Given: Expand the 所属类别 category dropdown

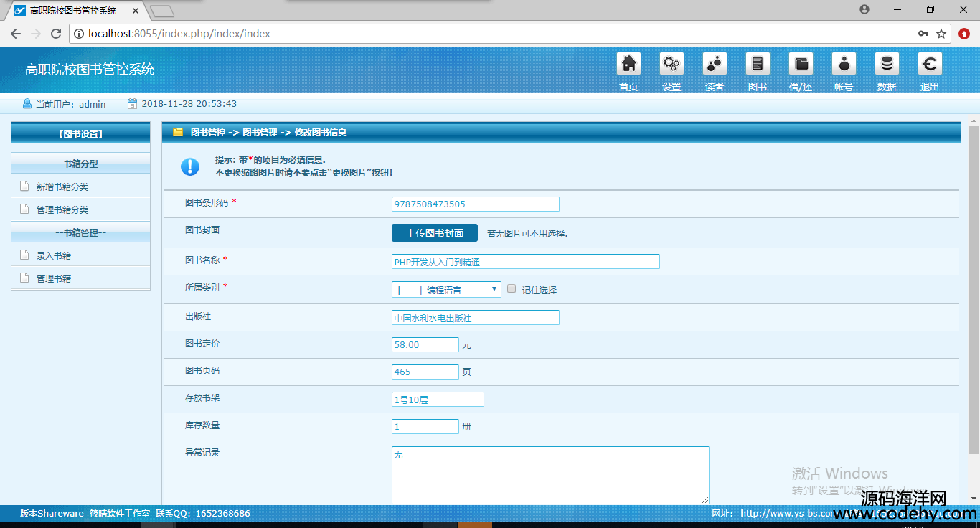Looking at the screenshot, I should coord(446,290).
